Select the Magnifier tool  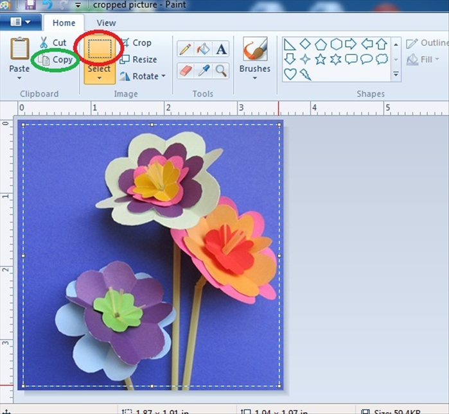click(221, 71)
